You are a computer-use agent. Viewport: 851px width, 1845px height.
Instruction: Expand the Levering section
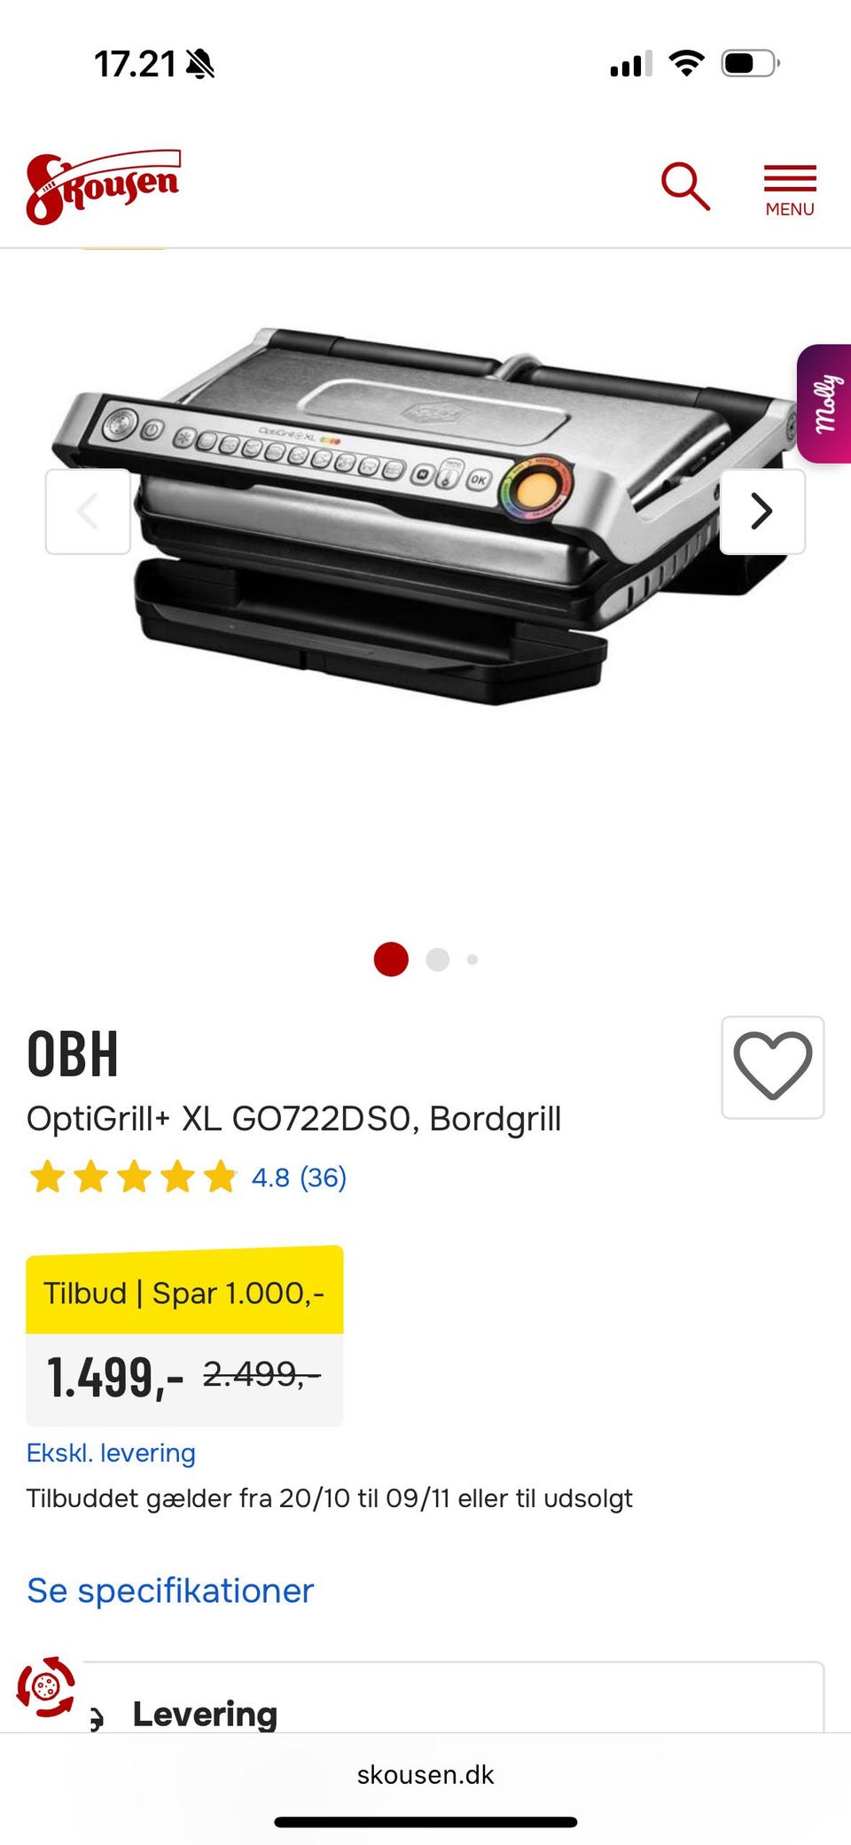(x=452, y=1698)
